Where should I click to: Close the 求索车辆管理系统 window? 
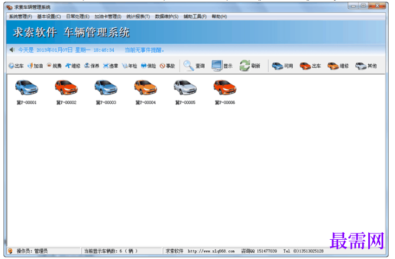point(377,6)
